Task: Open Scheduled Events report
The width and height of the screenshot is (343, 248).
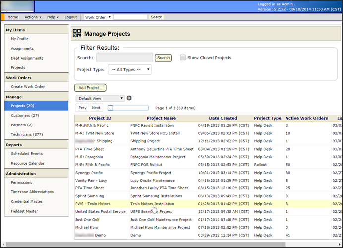Action: pyautogui.click(x=27, y=154)
